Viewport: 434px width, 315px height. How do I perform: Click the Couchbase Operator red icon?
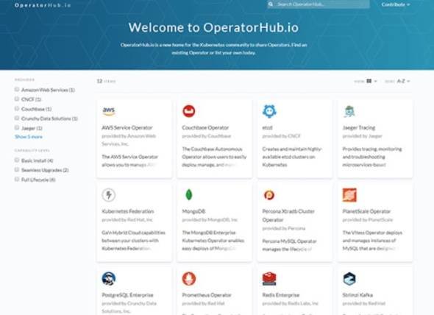coord(189,111)
